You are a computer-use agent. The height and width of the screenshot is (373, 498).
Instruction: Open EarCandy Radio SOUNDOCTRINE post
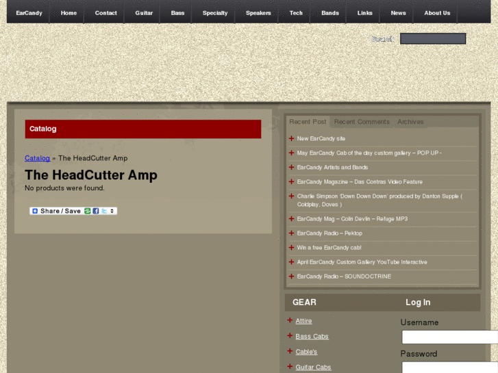click(x=344, y=276)
